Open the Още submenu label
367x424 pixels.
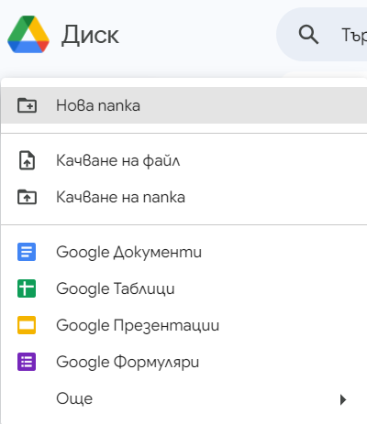coord(74,398)
